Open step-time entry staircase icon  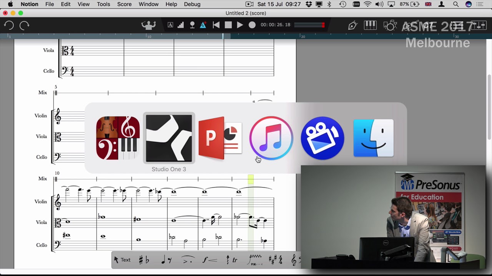tap(181, 25)
